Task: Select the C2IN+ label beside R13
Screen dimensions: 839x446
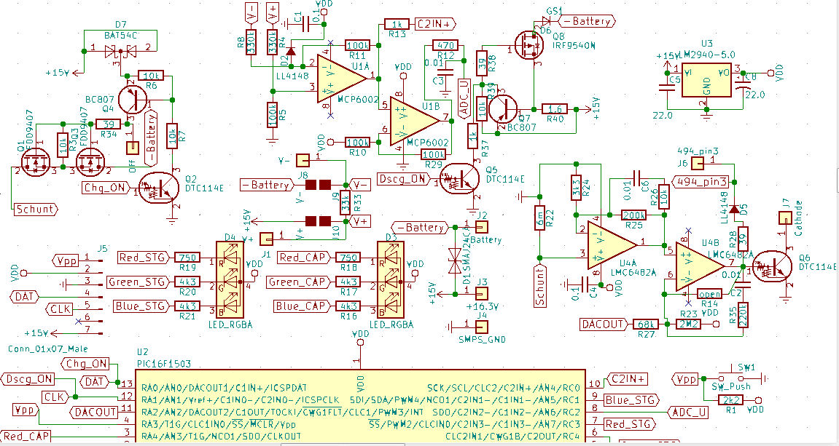Action: 435,23
